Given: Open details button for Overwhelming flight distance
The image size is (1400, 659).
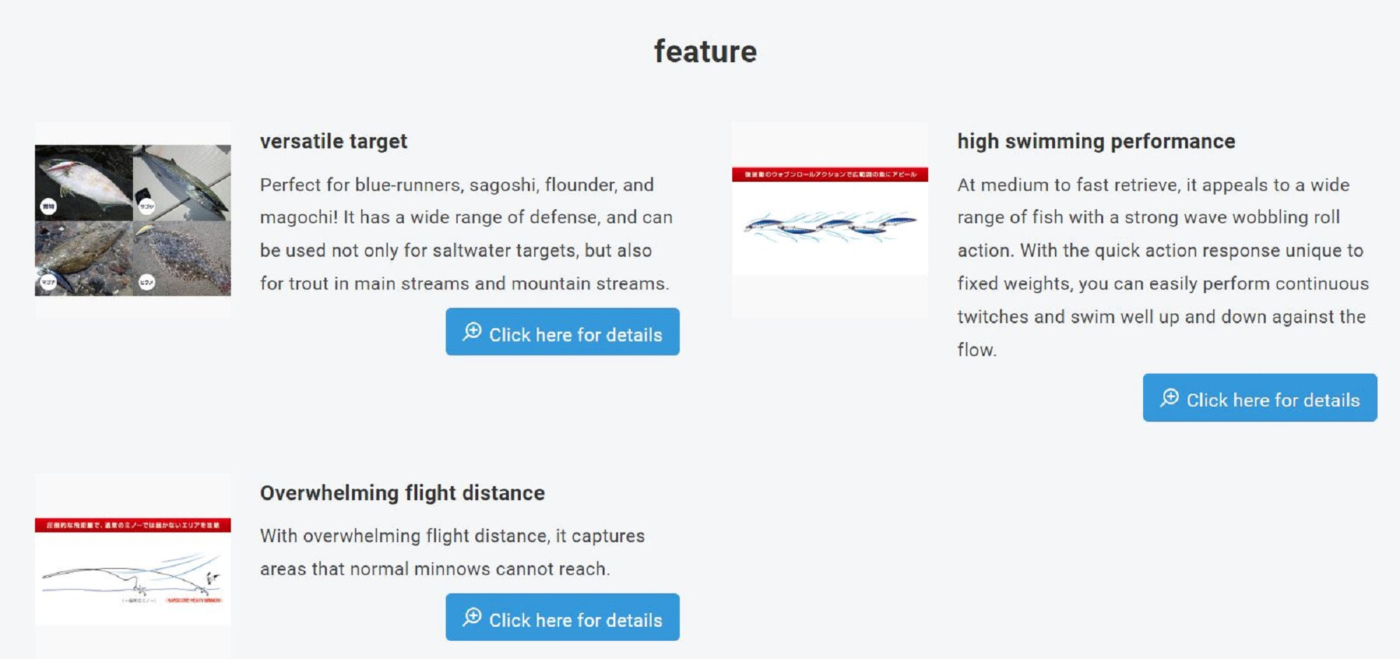Looking at the screenshot, I should (x=562, y=618).
